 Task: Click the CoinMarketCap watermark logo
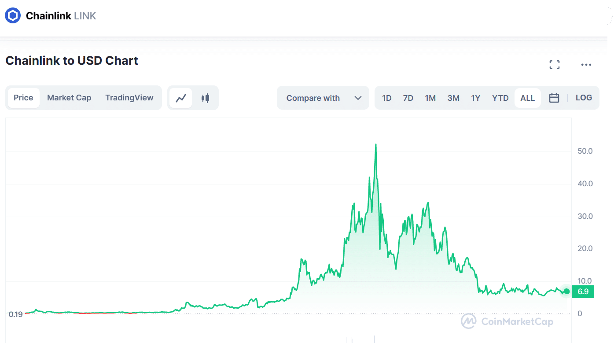click(507, 321)
